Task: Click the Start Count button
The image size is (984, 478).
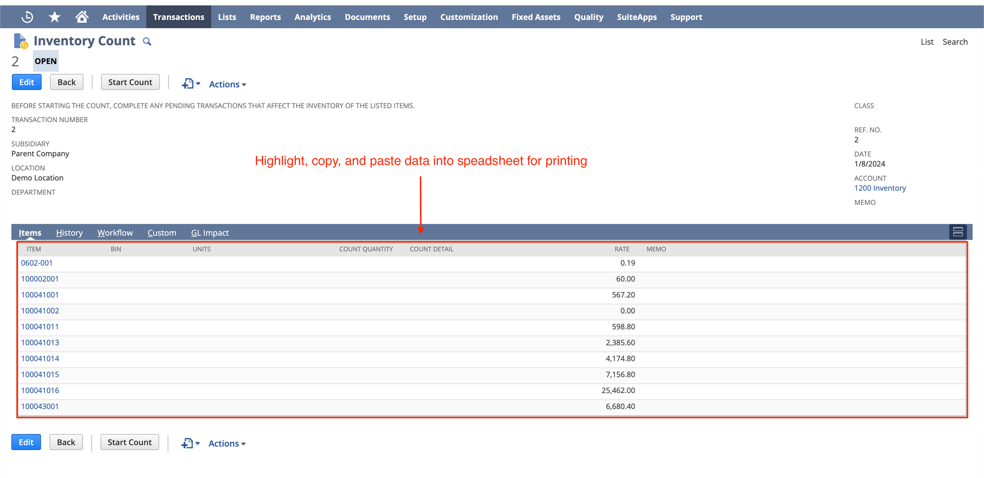Action: tap(130, 82)
